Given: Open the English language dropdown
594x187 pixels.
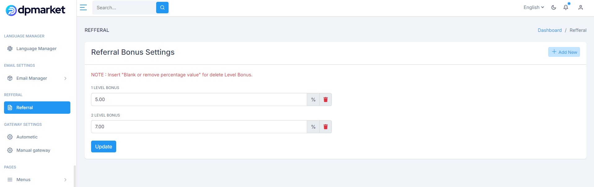Looking at the screenshot, I should [534, 7].
